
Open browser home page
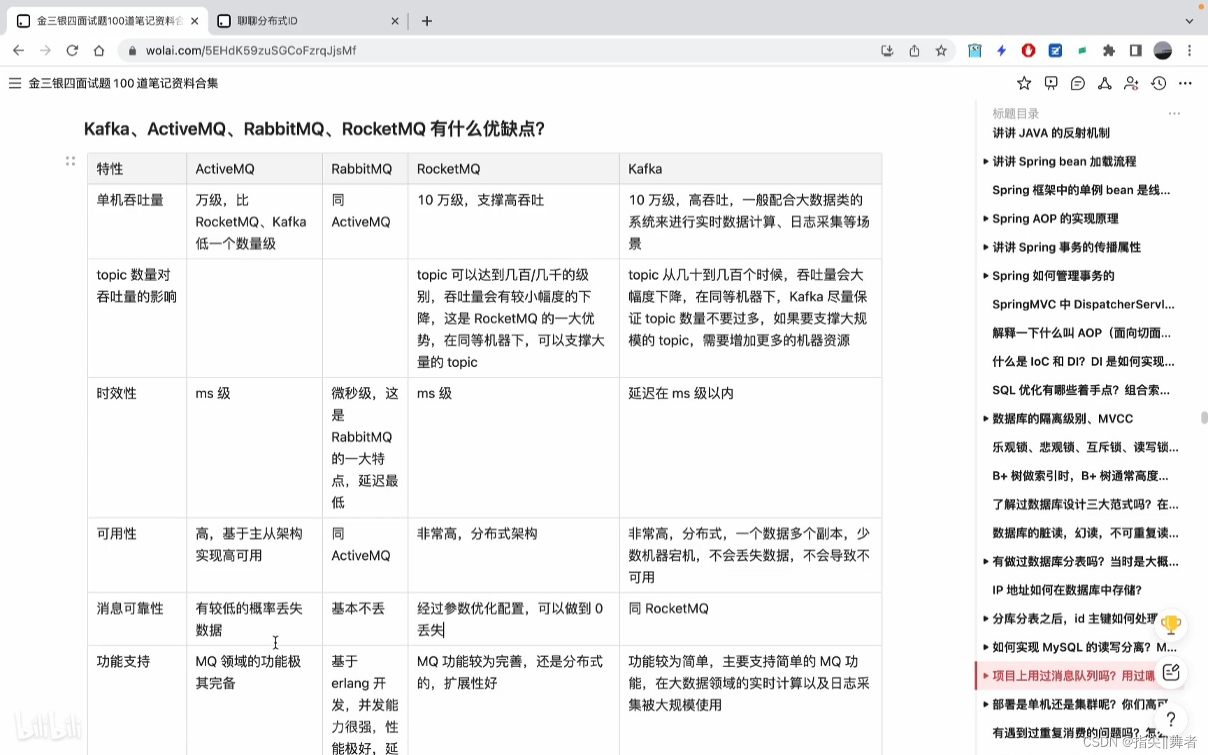(x=99, y=50)
